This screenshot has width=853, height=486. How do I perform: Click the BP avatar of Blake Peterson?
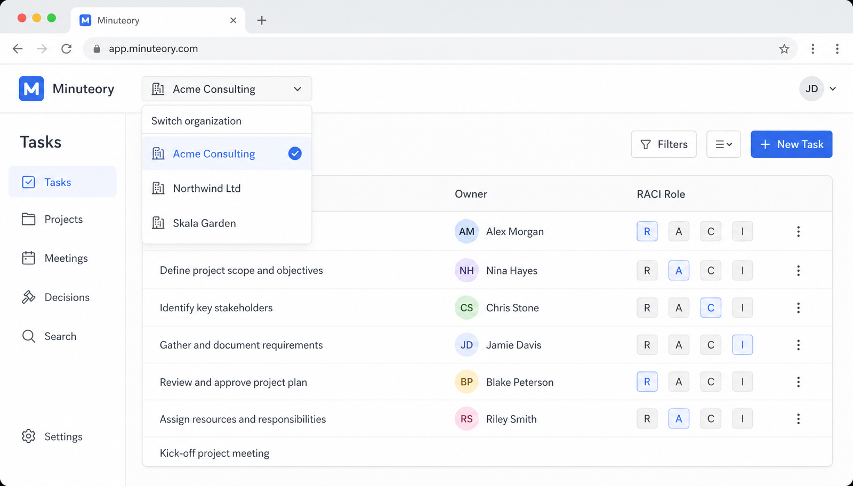point(466,382)
